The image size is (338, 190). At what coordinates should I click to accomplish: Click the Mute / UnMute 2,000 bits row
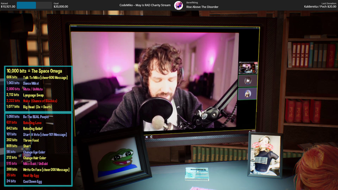point(25,89)
